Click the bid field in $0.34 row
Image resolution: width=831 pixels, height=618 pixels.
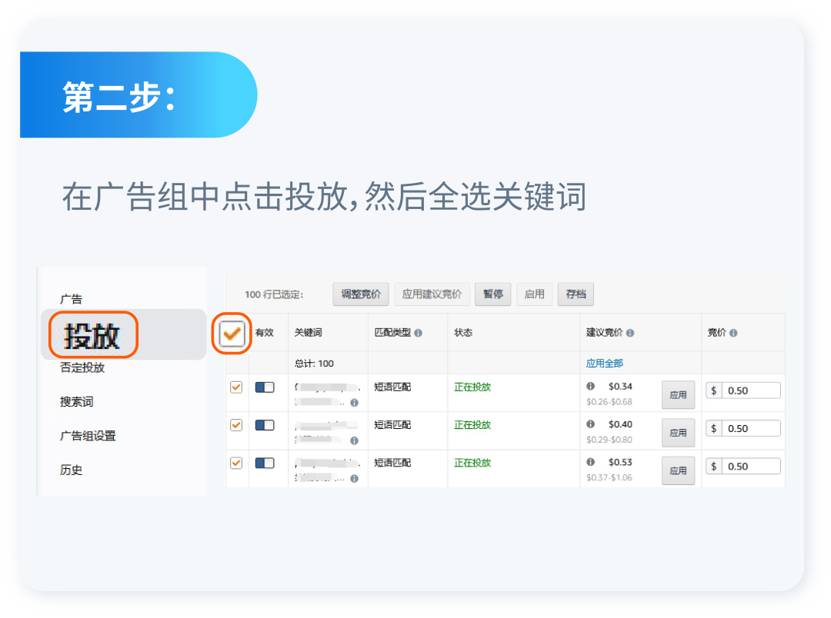[x=743, y=390]
